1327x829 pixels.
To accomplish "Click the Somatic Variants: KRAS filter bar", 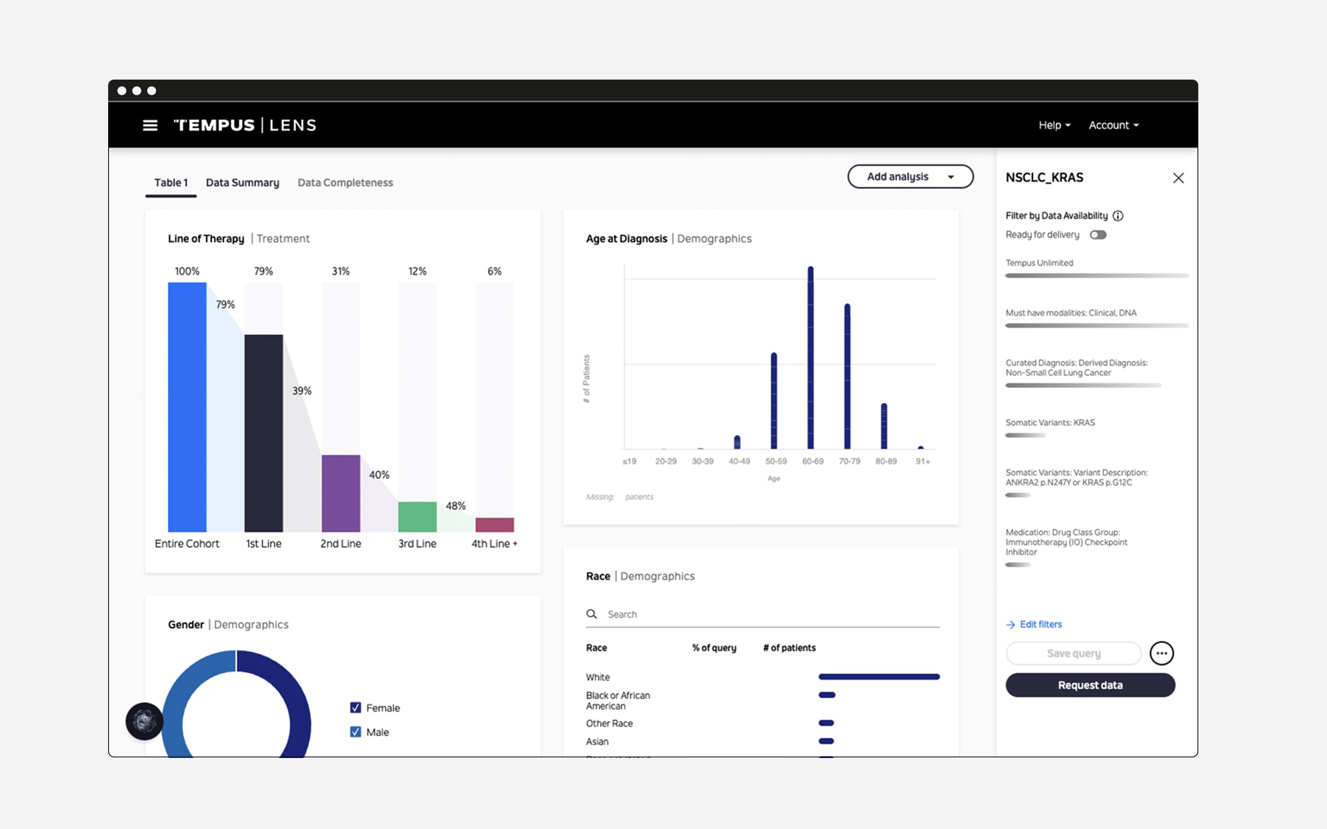I will (x=1026, y=435).
